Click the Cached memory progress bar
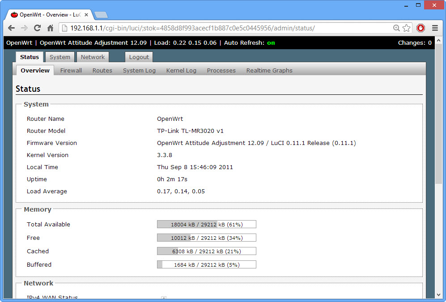 (x=207, y=251)
